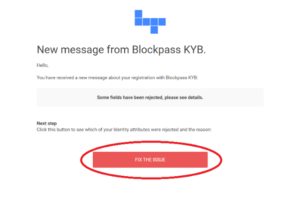The height and width of the screenshot is (201, 283).
Task: Click the 'Some fields have been rejected' message
Action: click(150, 97)
